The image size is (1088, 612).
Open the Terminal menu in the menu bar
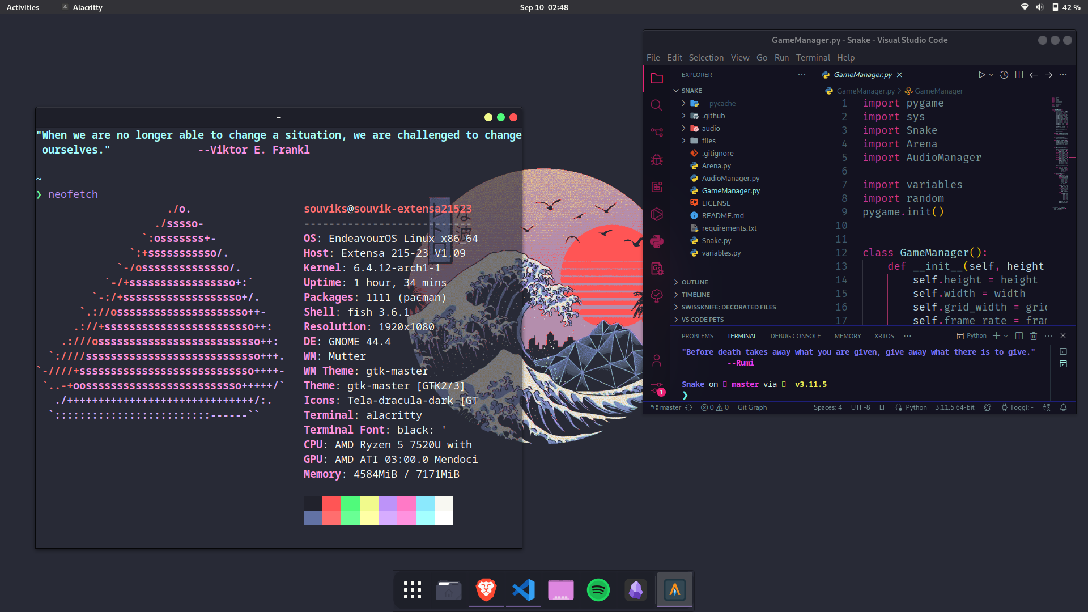pos(813,57)
